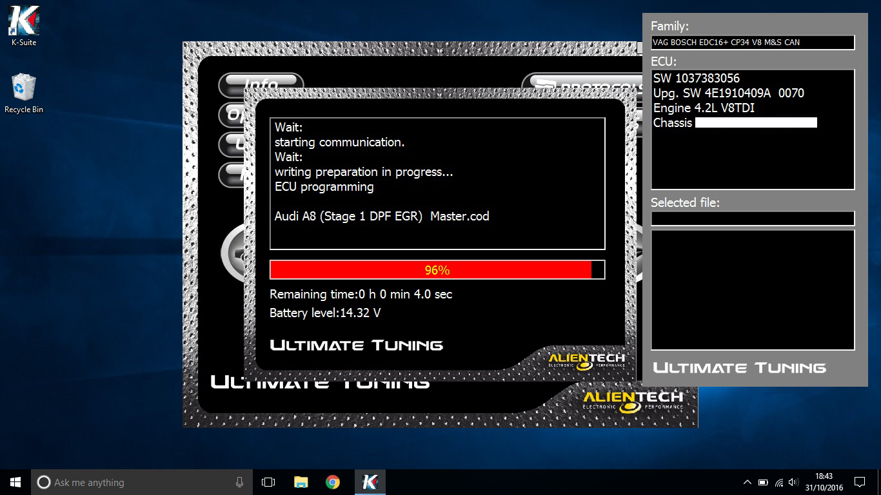Viewport: 881px width, 495px height.
Task: Open the volume control in system tray
Action: coord(794,482)
